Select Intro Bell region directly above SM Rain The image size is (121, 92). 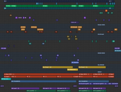tap(117, 48)
